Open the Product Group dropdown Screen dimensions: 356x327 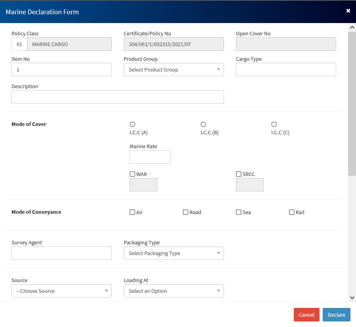coord(174,70)
